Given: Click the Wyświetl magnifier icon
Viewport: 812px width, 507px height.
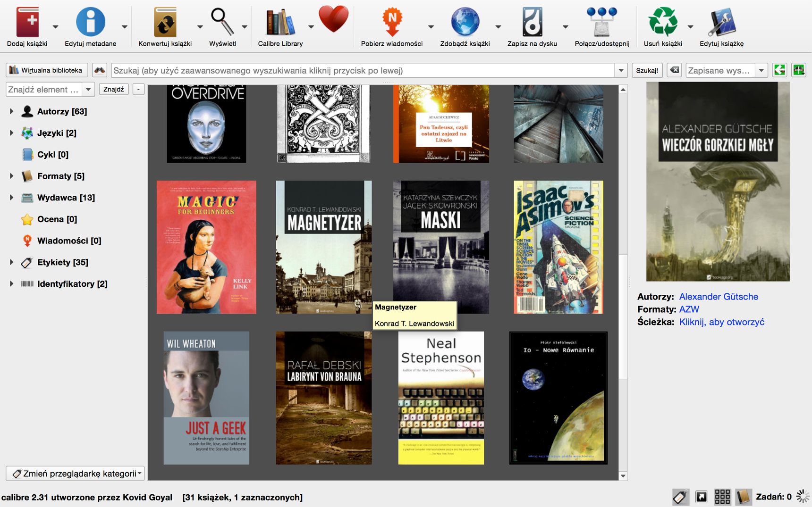Looking at the screenshot, I should (222, 22).
